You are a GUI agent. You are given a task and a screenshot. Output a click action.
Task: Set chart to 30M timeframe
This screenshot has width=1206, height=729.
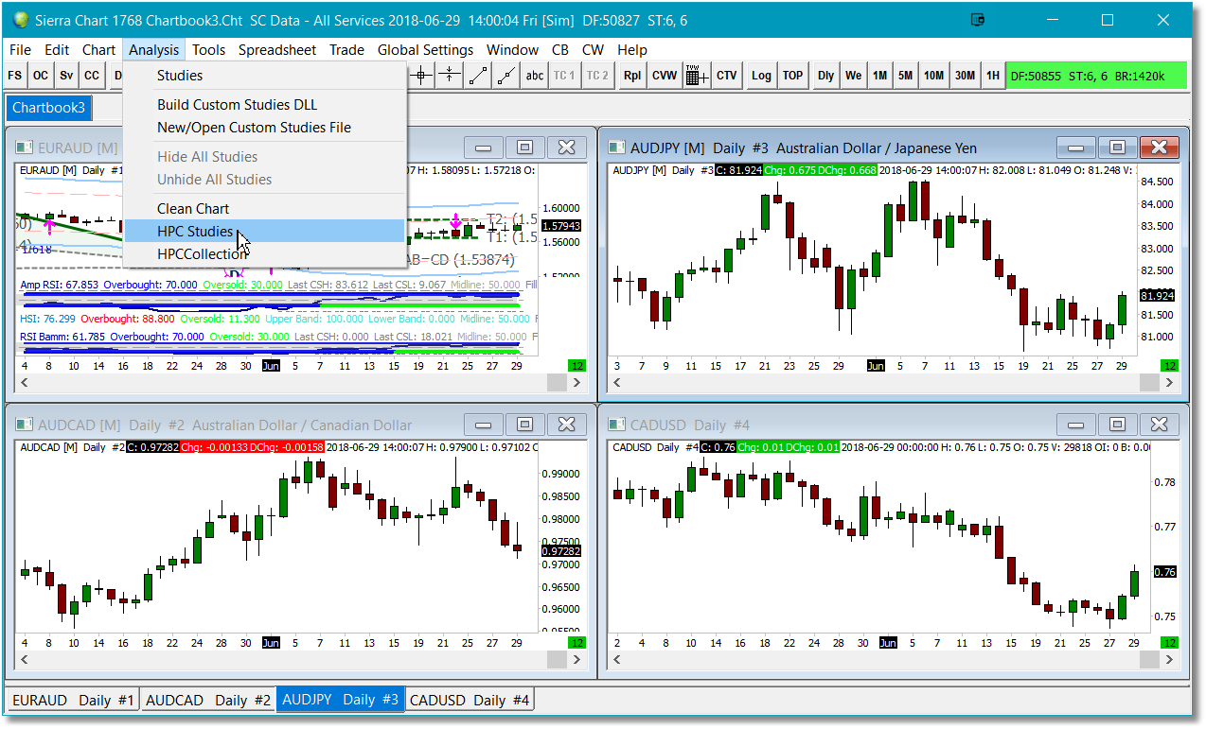(x=966, y=76)
